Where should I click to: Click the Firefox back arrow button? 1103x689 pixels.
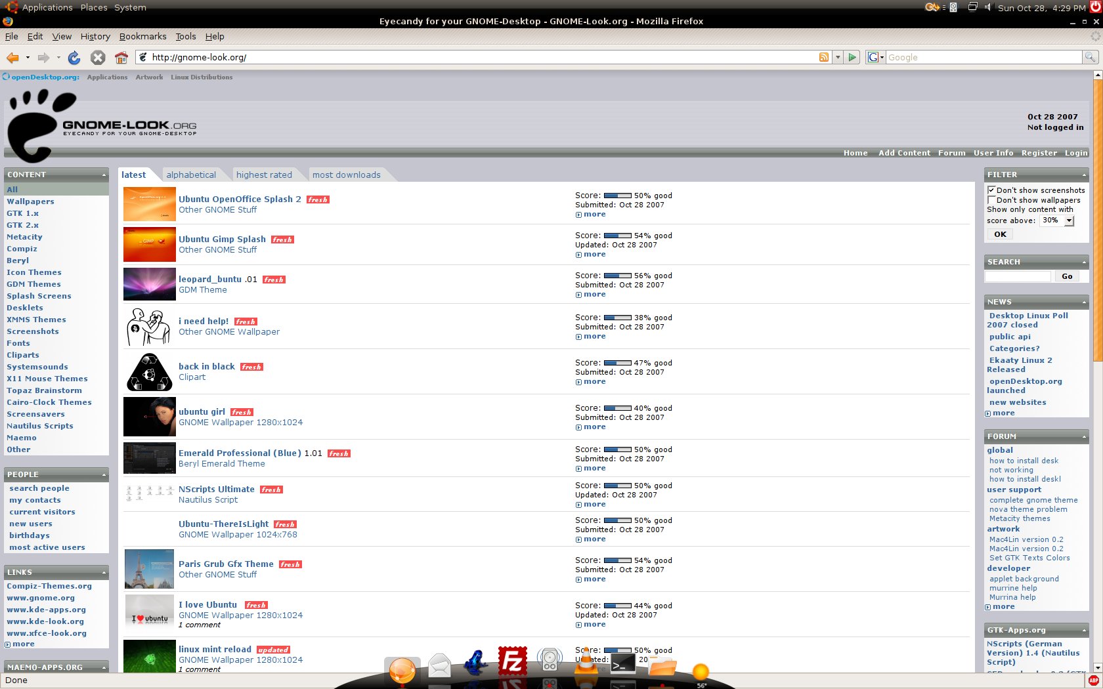point(12,58)
